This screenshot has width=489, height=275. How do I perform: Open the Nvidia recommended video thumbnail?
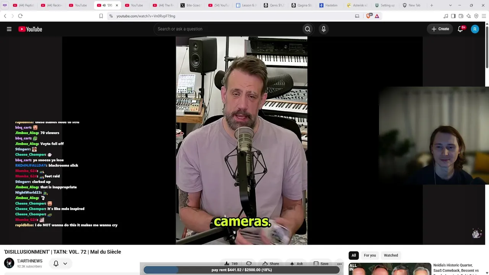pyautogui.click(x=390, y=269)
